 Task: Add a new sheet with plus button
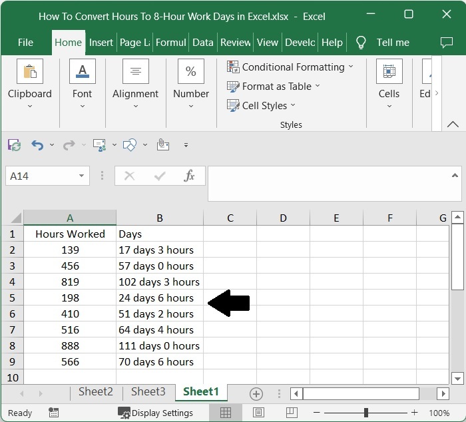pos(256,393)
